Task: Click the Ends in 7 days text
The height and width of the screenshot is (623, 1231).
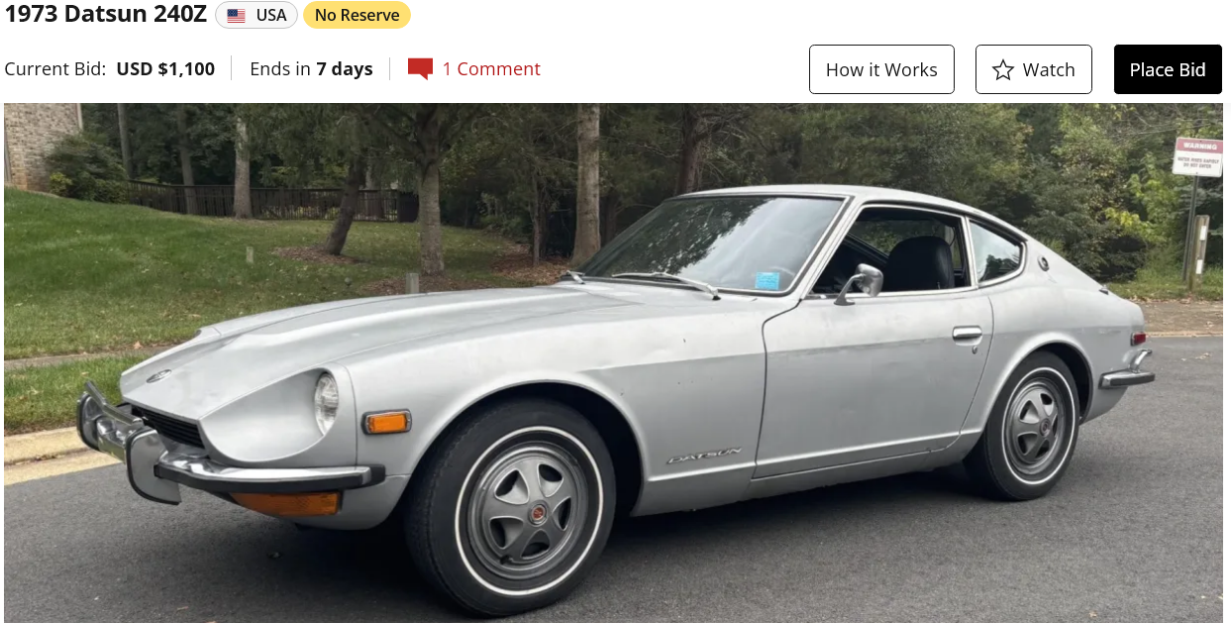Action: (x=311, y=68)
